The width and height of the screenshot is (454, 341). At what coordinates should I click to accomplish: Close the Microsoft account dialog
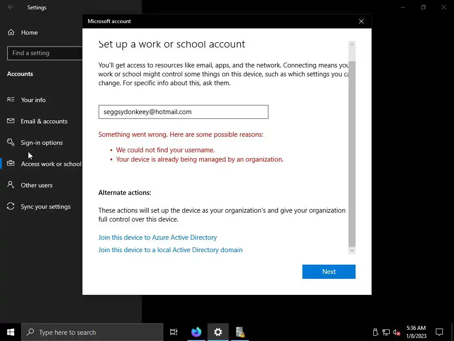361,21
